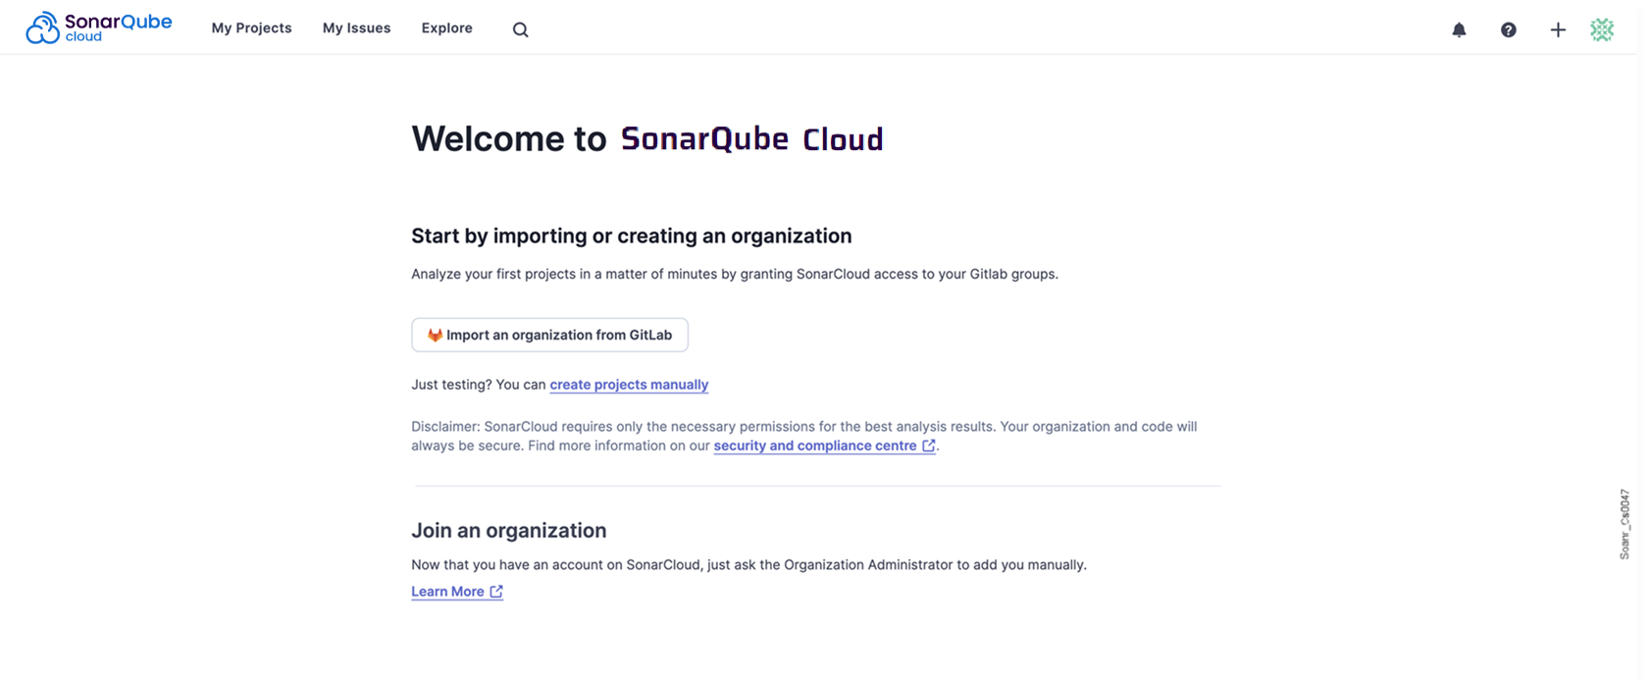
Task: Select Explore in the top navigation
Action: coord(446,28)
